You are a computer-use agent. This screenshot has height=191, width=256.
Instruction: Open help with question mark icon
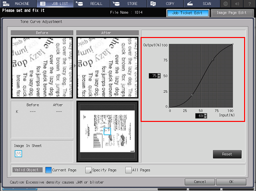click(250, 3)
